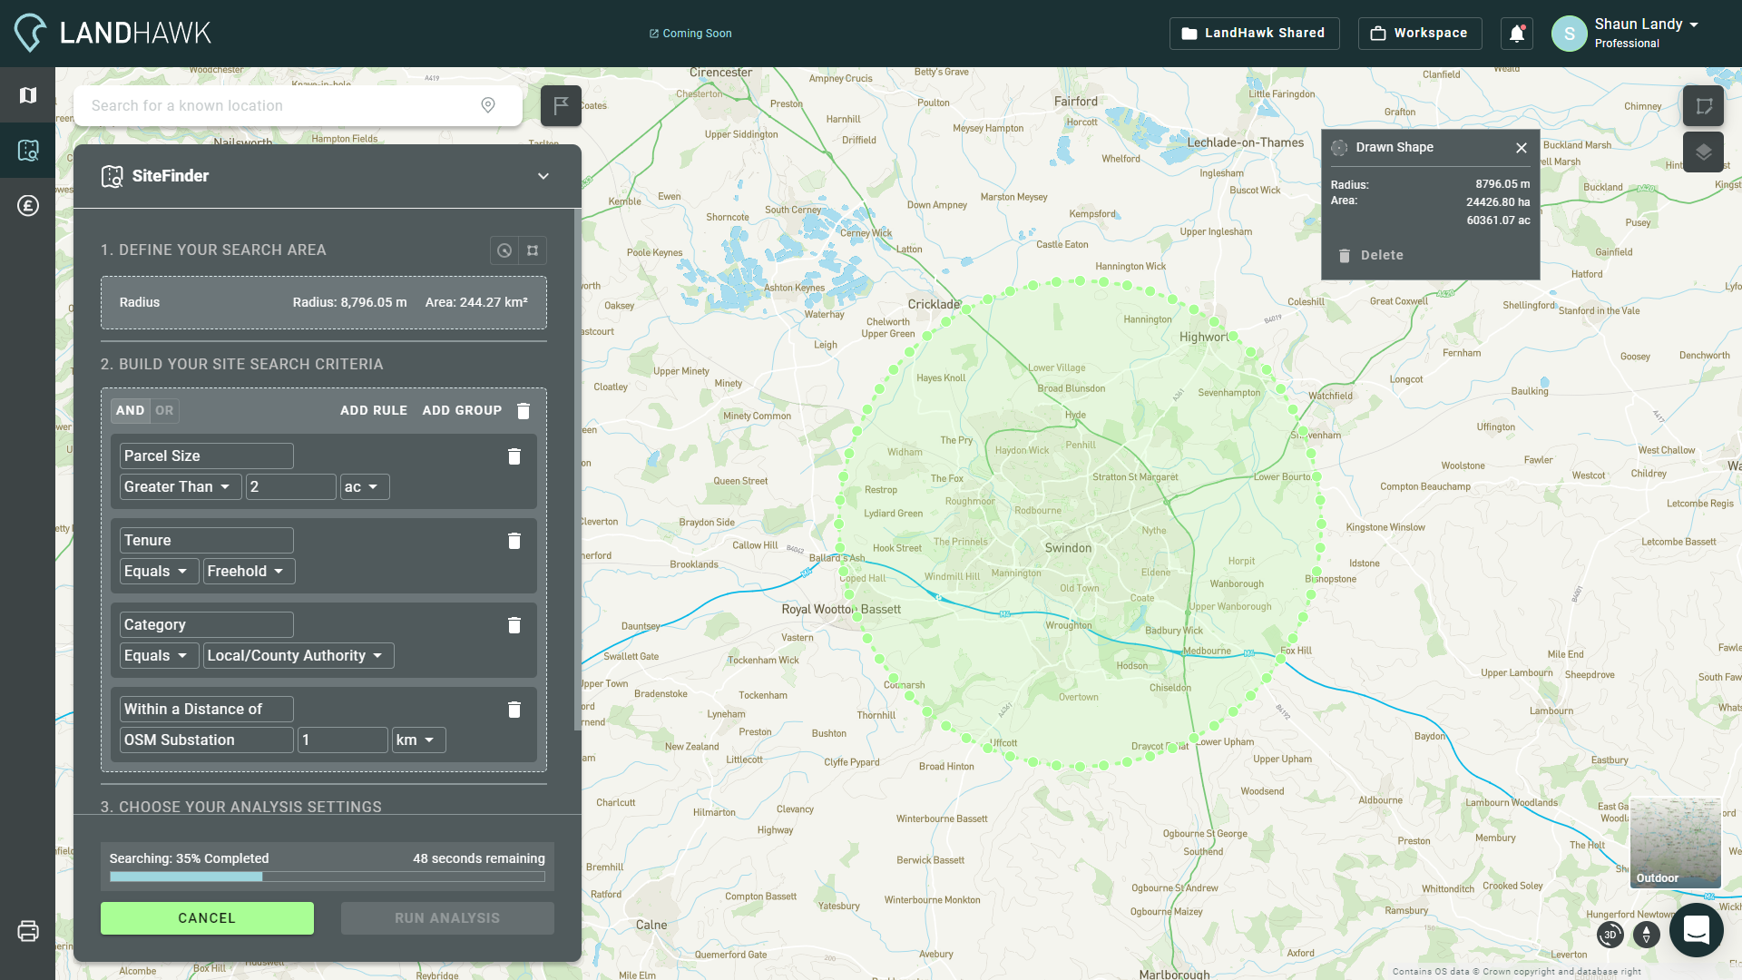This screenshot has width=1742, height=980.
Task: Delete the Within a Distance of rule
Action: click(x=514, y=710)
